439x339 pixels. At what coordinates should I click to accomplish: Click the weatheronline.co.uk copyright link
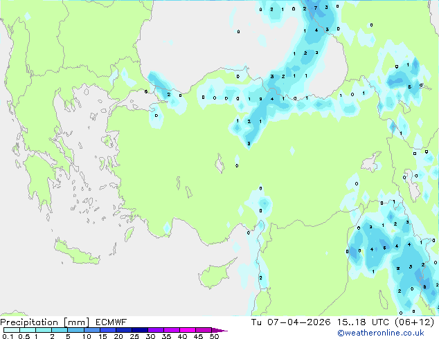coord(381,333)
